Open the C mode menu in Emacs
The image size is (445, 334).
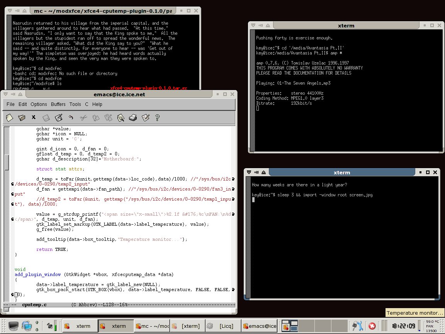[x=87, y=104]
